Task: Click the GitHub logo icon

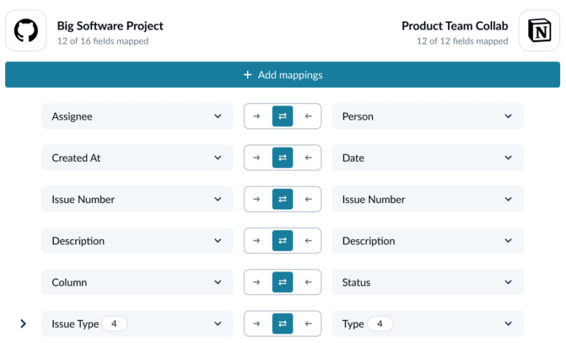Action: coord(26,31)
